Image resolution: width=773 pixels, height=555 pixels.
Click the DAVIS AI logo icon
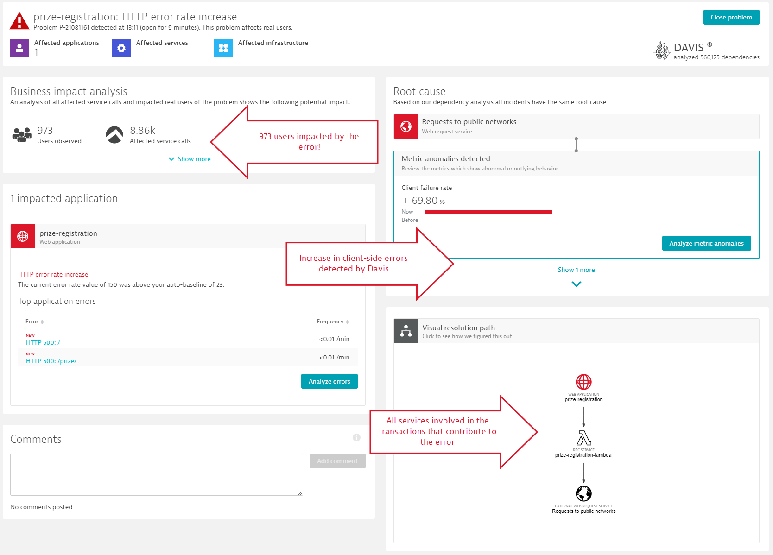click(x=662, y=50)
